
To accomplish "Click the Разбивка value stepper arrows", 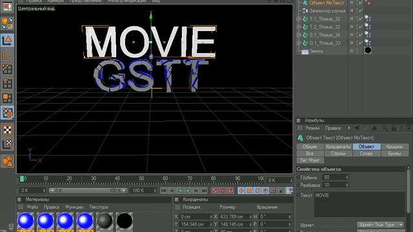I will (x=347, y=185).
